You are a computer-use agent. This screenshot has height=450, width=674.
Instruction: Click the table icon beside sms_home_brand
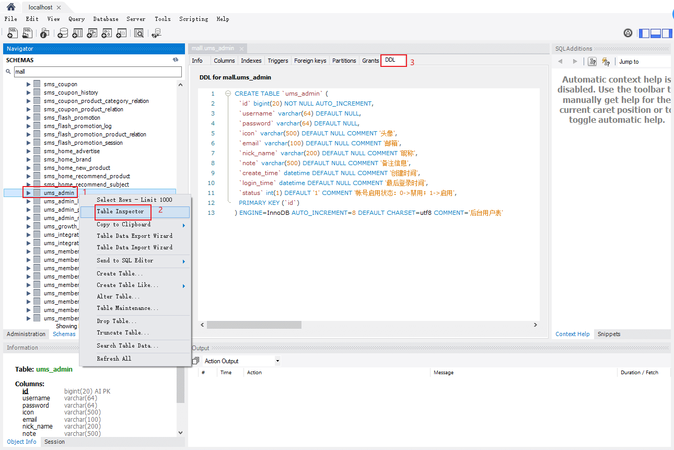click(37, 159)
